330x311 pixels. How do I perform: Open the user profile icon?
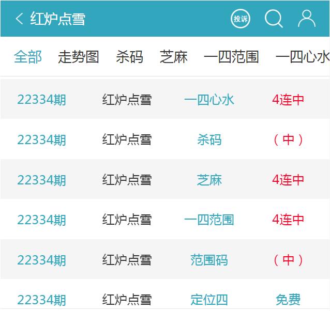tap(307, 19)
